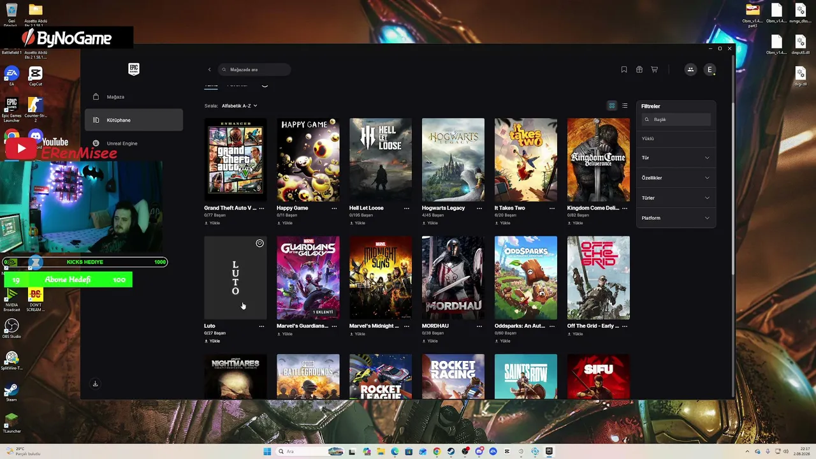
Task: Open the three-dot menu for Oddsparks
Action: click(552, 326)
